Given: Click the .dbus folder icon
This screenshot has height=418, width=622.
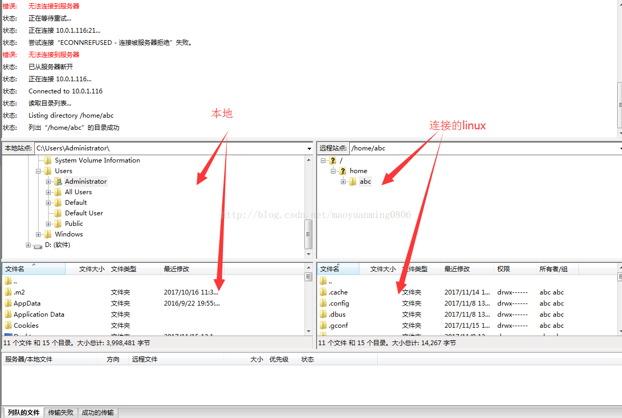Looking at the screenshot, I should pyautogui.click(x=323, y=314).
